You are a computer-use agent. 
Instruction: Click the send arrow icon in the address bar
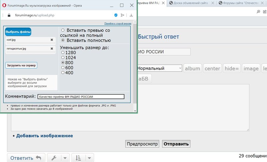coord(122,15)
